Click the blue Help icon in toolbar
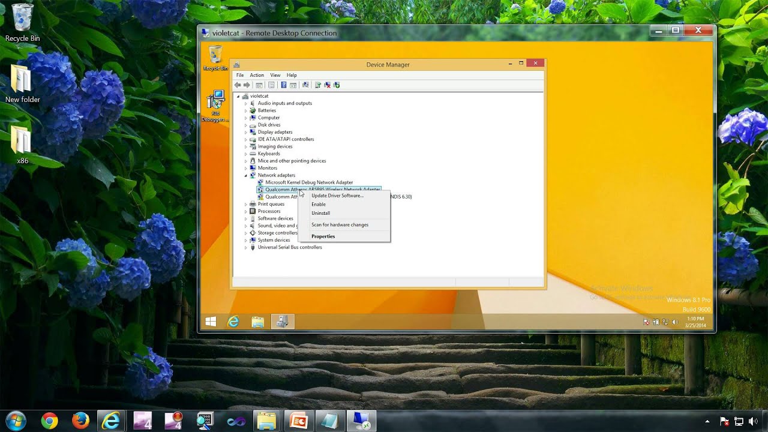The height and width of the screenshot is (432, 768). 284,85
